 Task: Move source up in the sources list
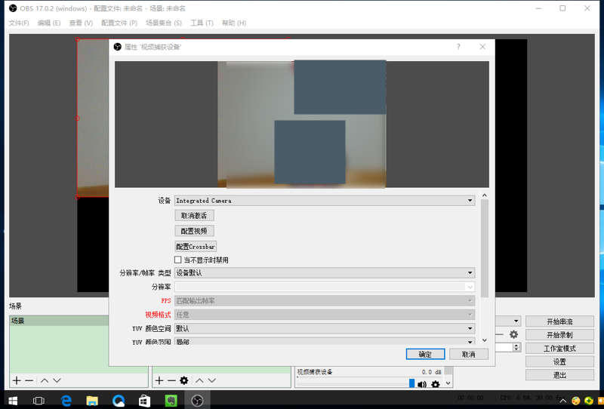199,380
